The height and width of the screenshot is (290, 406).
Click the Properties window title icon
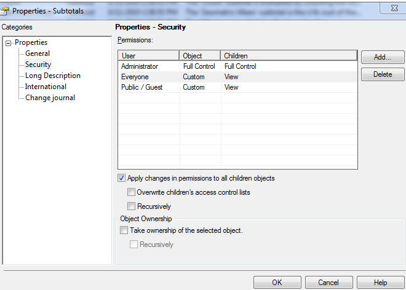(x=6, y=10)
